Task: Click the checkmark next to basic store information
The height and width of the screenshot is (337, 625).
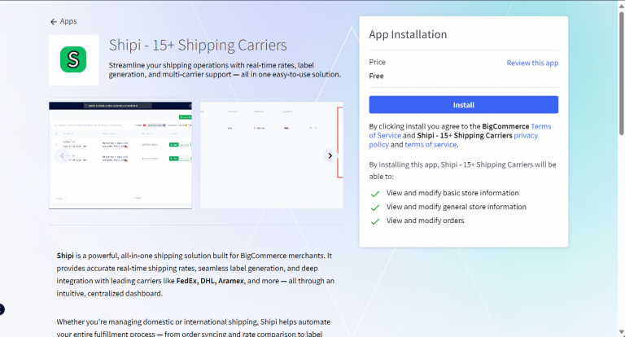Action: (x=374, y=194)
